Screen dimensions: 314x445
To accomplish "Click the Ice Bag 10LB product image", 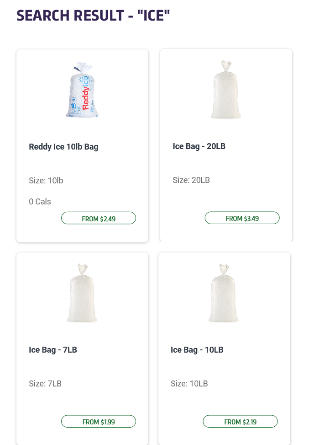I will 224,293.
